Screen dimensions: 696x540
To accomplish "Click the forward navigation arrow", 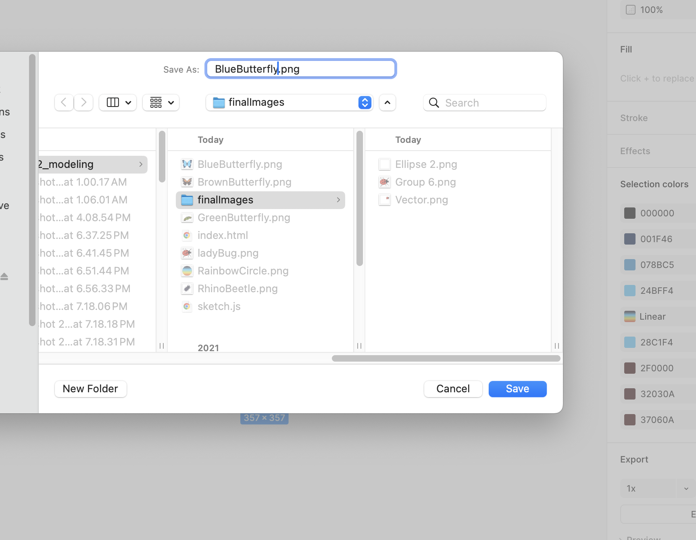I will pyautogui.click(x=83, y=103).
